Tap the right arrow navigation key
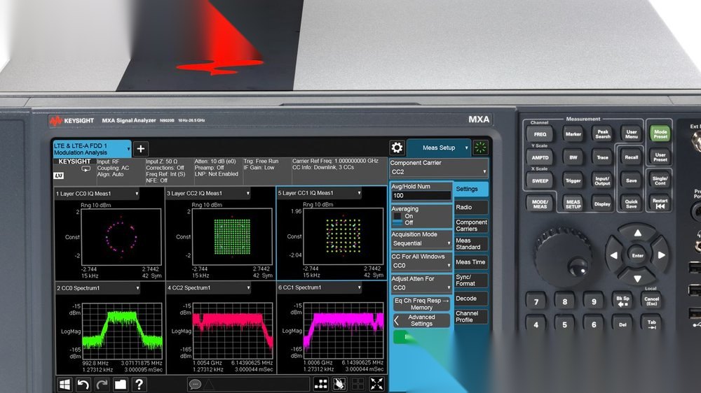 tap(661, 255)
